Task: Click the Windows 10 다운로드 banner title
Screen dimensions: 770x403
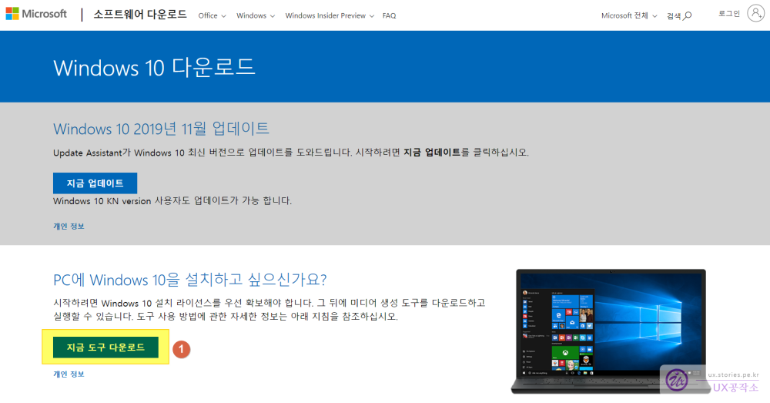Action: click(x=154, y=67)
